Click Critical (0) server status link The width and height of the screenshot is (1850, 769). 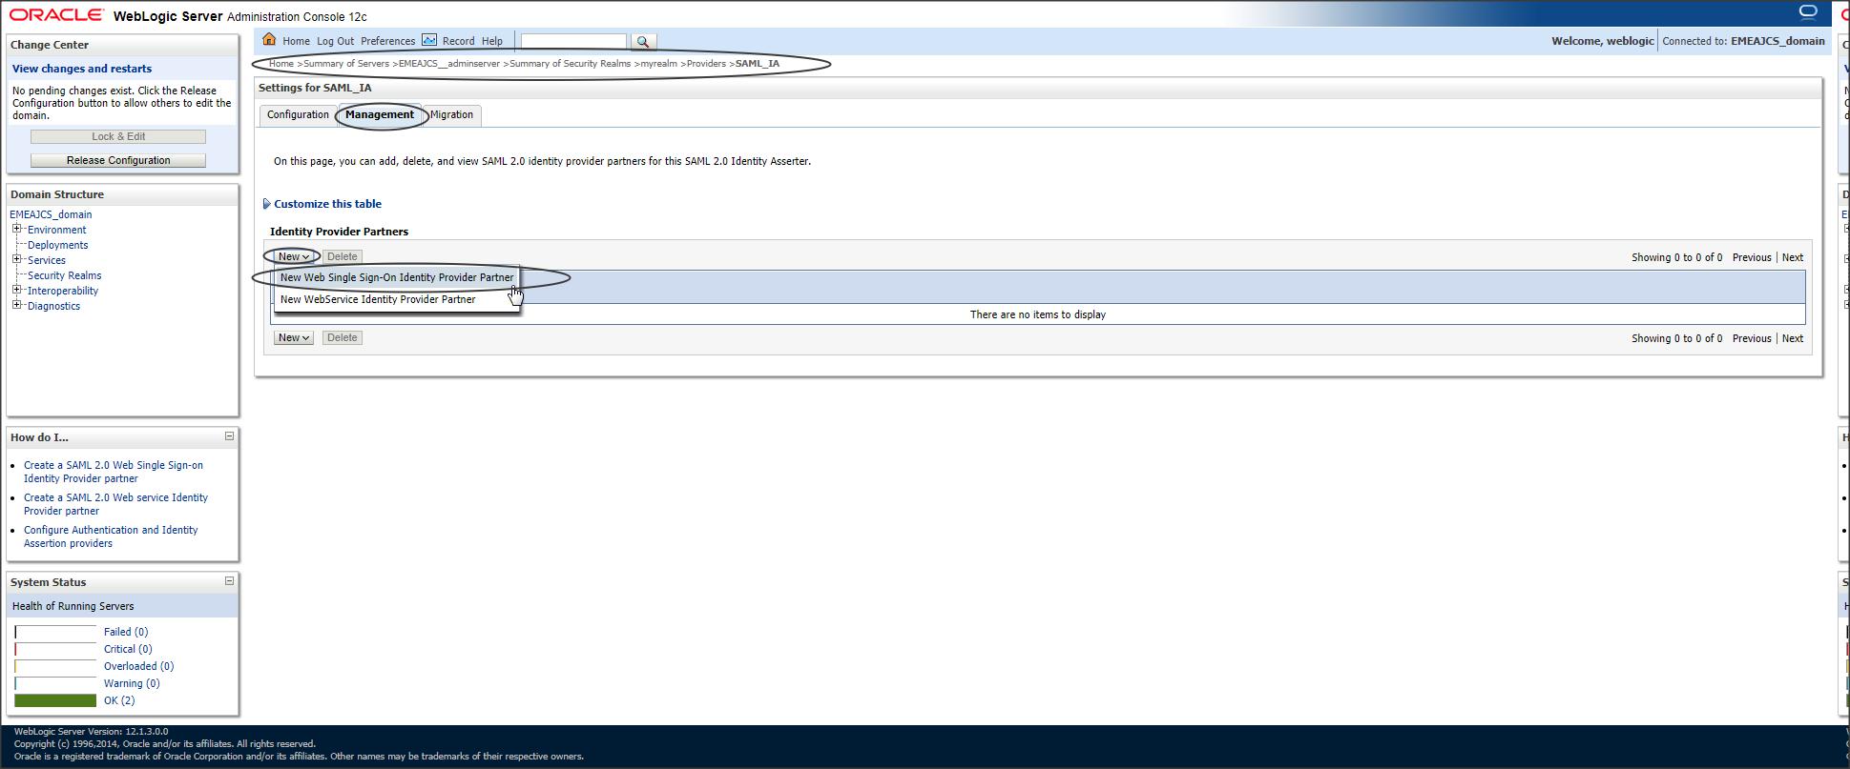(x=128, y=649)
